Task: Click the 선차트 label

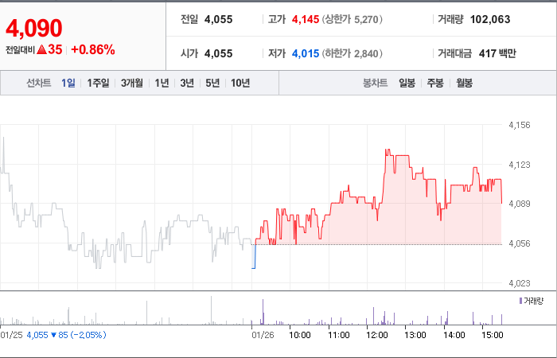Action: click(x=39, y=83)
